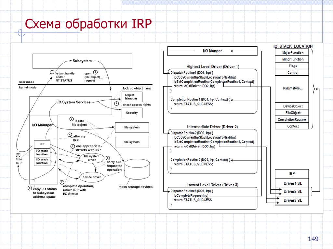The height and width of the screenshot is (249, 333).
Task: Click the "free IRP" step text
Action: 19,161
